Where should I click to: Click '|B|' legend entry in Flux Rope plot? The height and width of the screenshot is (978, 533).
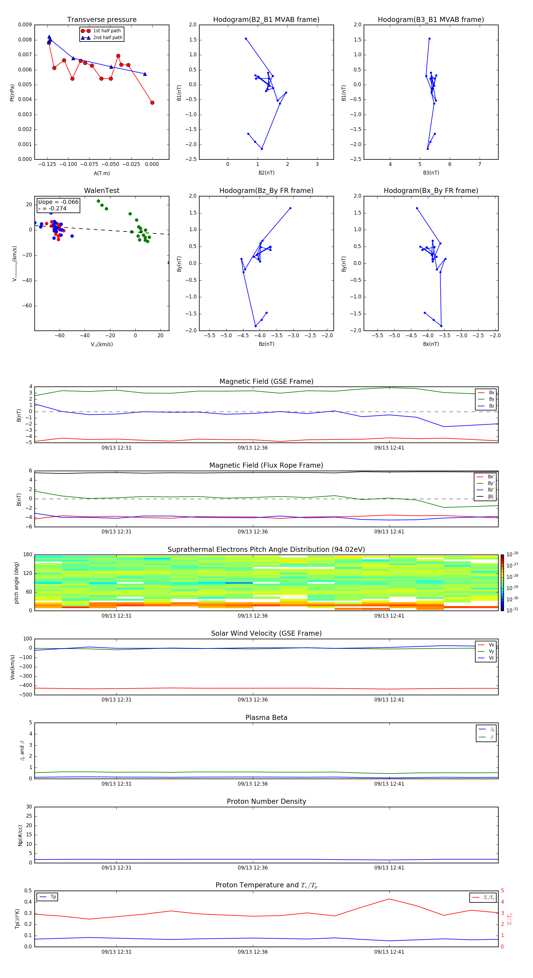click(485, 497)
